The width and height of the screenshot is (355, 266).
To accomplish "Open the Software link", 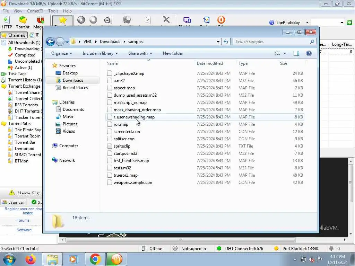I will pos(24,230).
